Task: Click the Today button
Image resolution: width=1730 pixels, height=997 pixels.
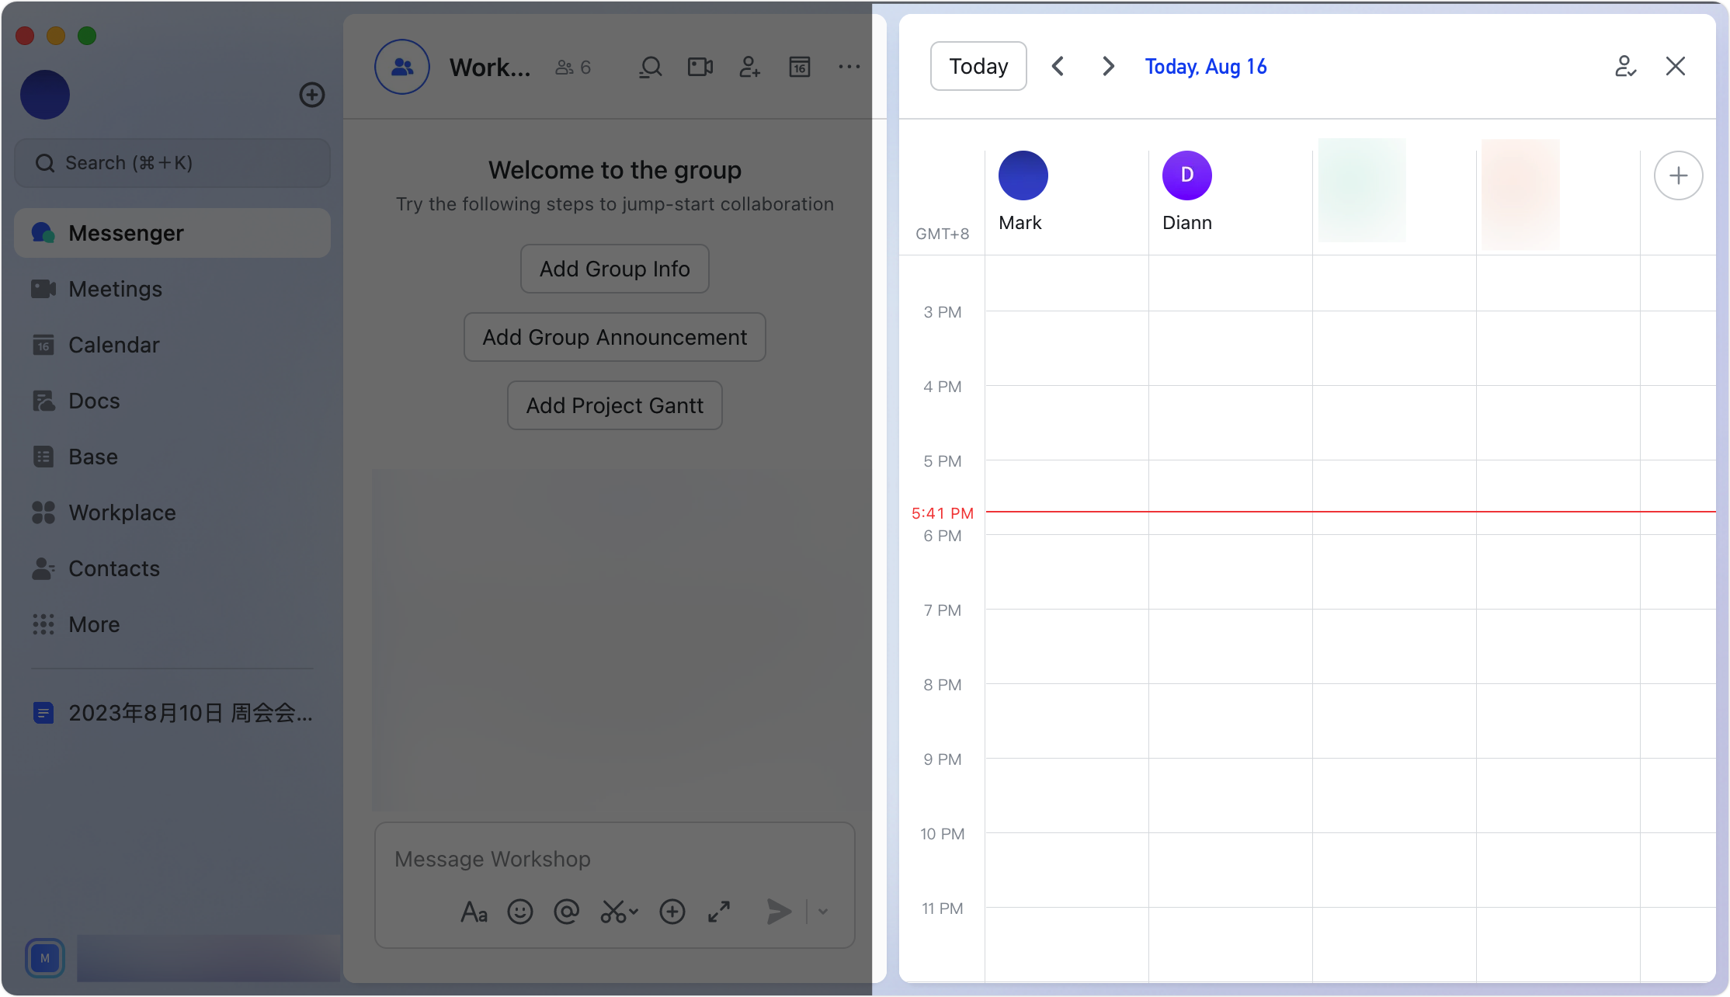Action: [978, 67]
